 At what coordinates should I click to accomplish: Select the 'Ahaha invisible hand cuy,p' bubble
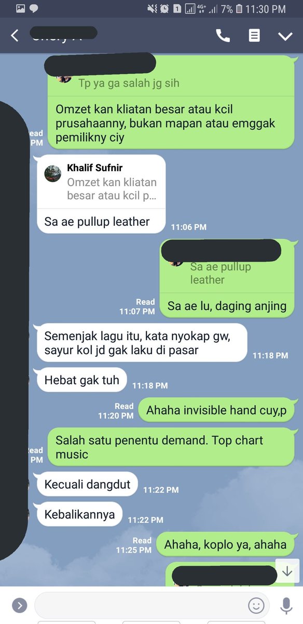click(216, 410)
